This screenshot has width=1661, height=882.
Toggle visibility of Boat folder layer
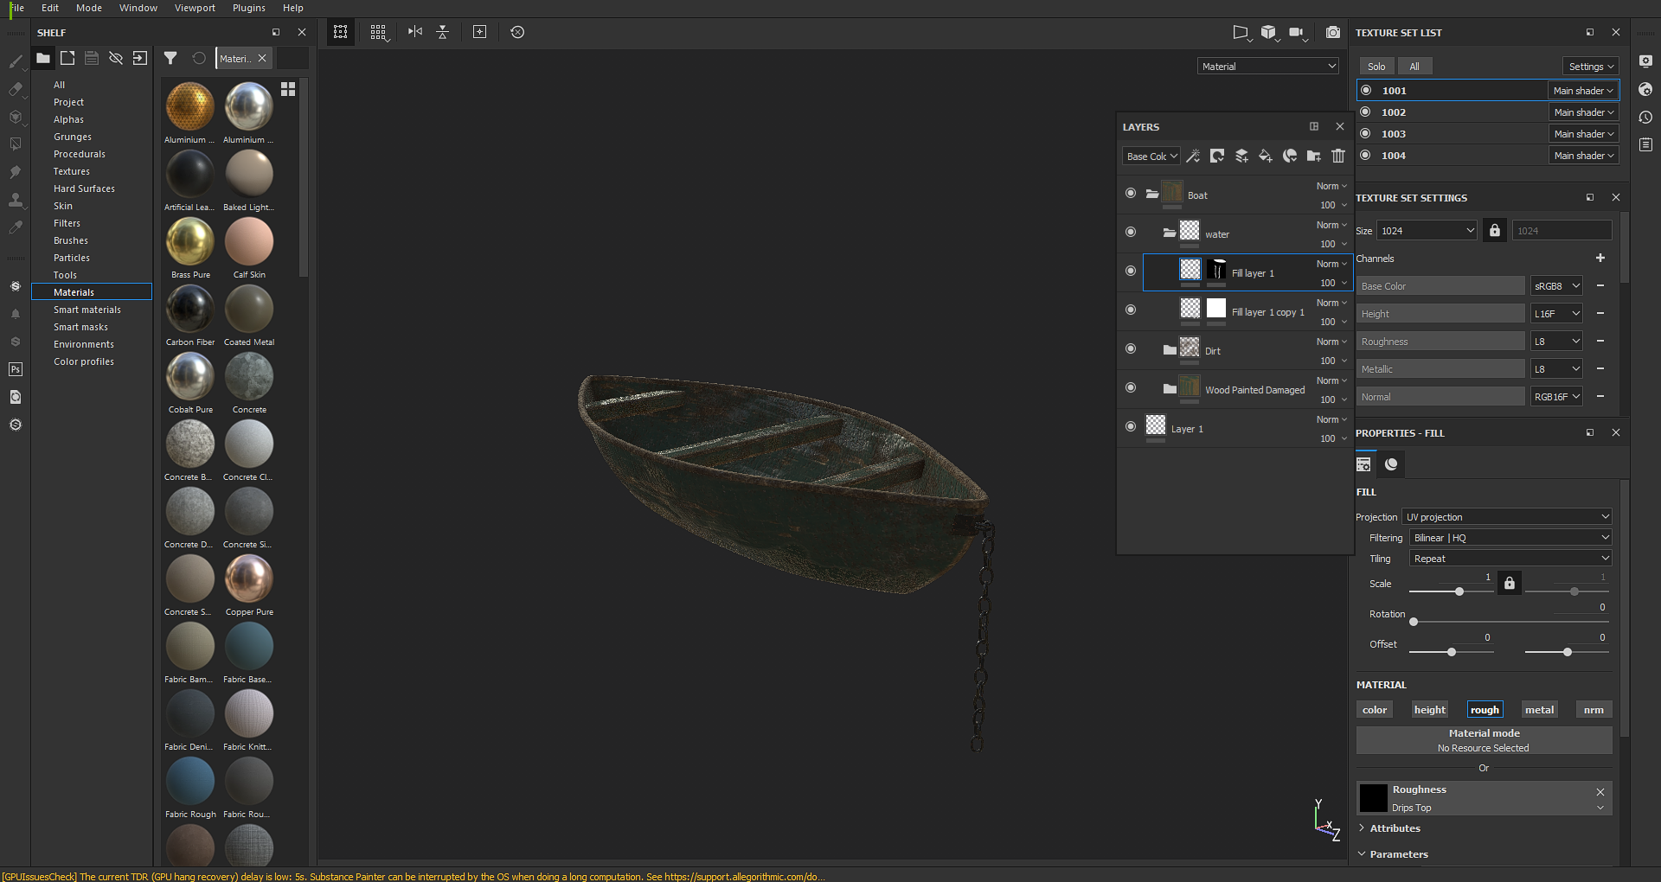(1131, 193)
